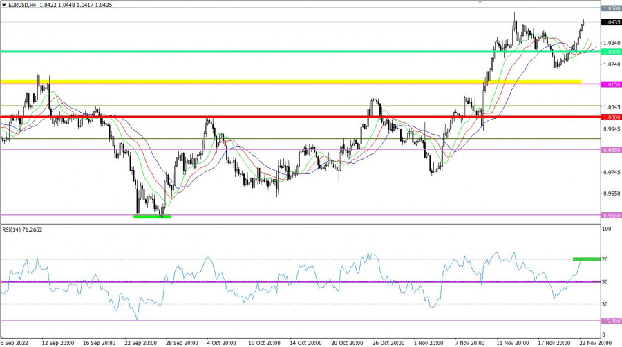Viewport: 622px width, 347px height.
Task: Select the purple RSI 50 midline
Action: point(290,282)
